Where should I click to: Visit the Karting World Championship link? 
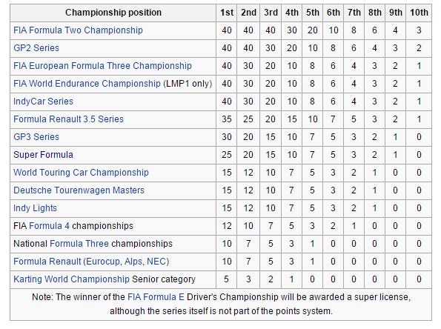[x=71, y=279]
